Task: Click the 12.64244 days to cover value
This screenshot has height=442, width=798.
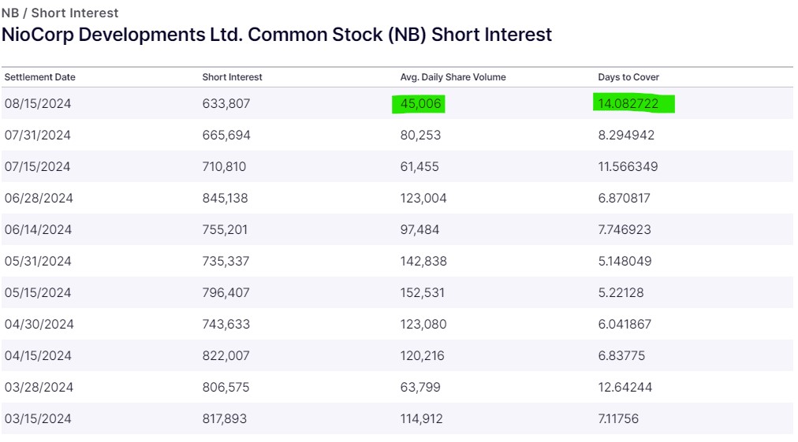Action: point(625,387)
